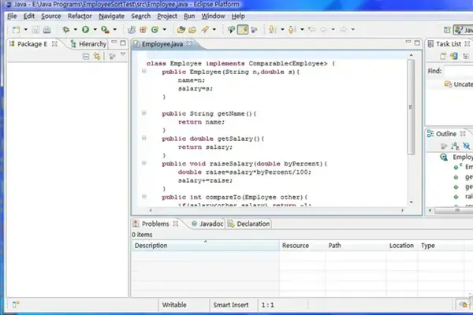Open the dropdown arrow beside Run icon

point(95,29)
